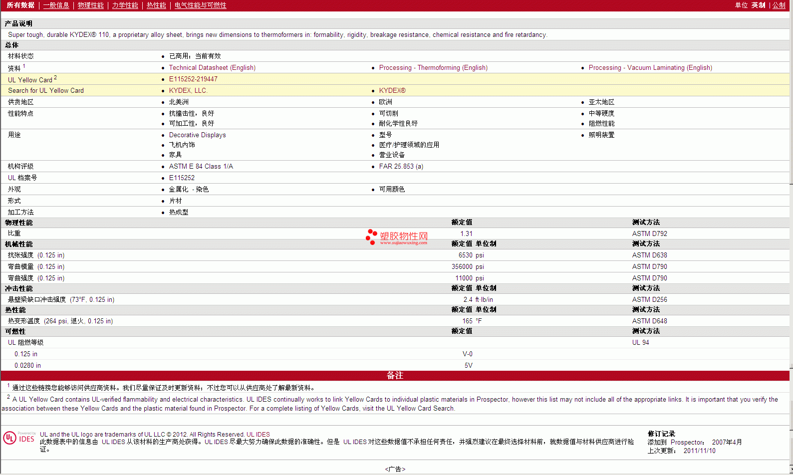793x475 pixels.
Task: Search yellow cards for KYDEX, LLC.
Action: (188, 90)
